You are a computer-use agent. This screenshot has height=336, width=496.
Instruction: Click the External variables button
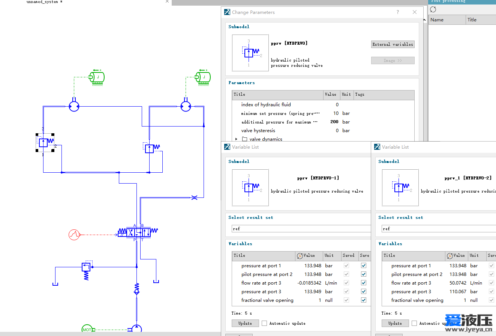393,44
